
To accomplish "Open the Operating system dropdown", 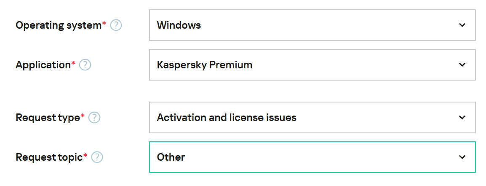I will (x=312, y=25).
